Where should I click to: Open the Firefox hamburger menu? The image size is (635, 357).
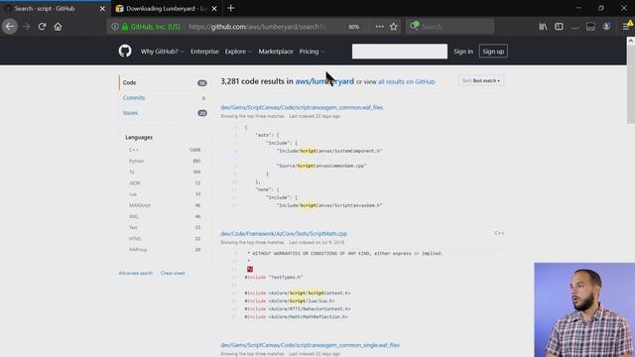point(626,27)
